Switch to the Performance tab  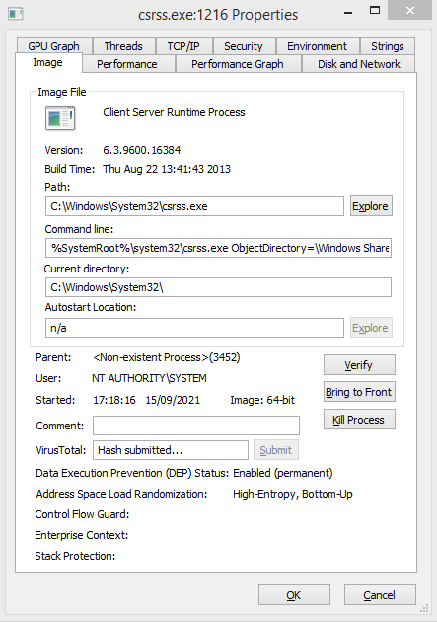(x=127, y=64)
